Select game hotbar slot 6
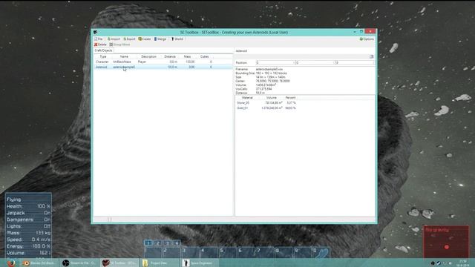The image size is (475, 267). tap(247, 253)
